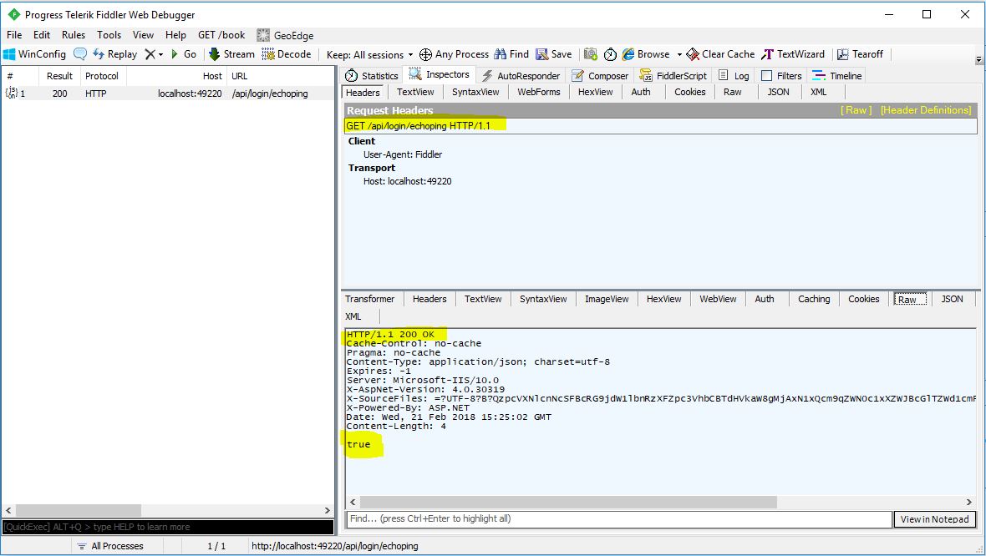Toggle the Decode option
This screenshot has width=986, height=556.
coord(287,54)
